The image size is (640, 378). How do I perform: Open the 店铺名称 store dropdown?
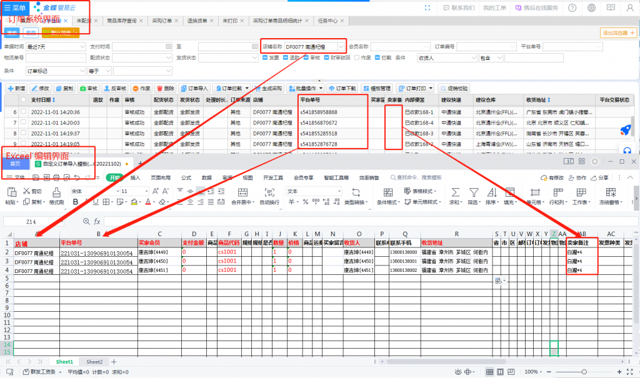(x=341, y=47)
